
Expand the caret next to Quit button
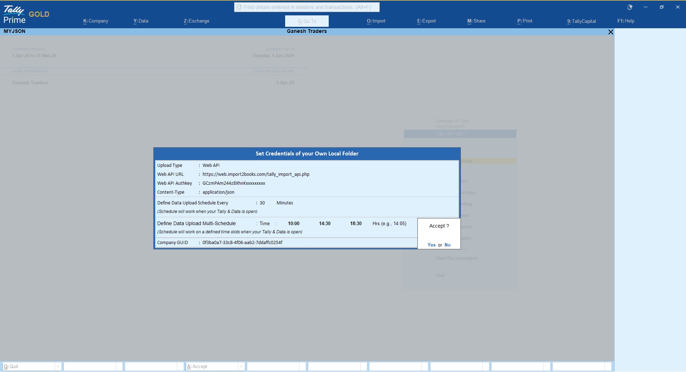click(x=58, y=366)
